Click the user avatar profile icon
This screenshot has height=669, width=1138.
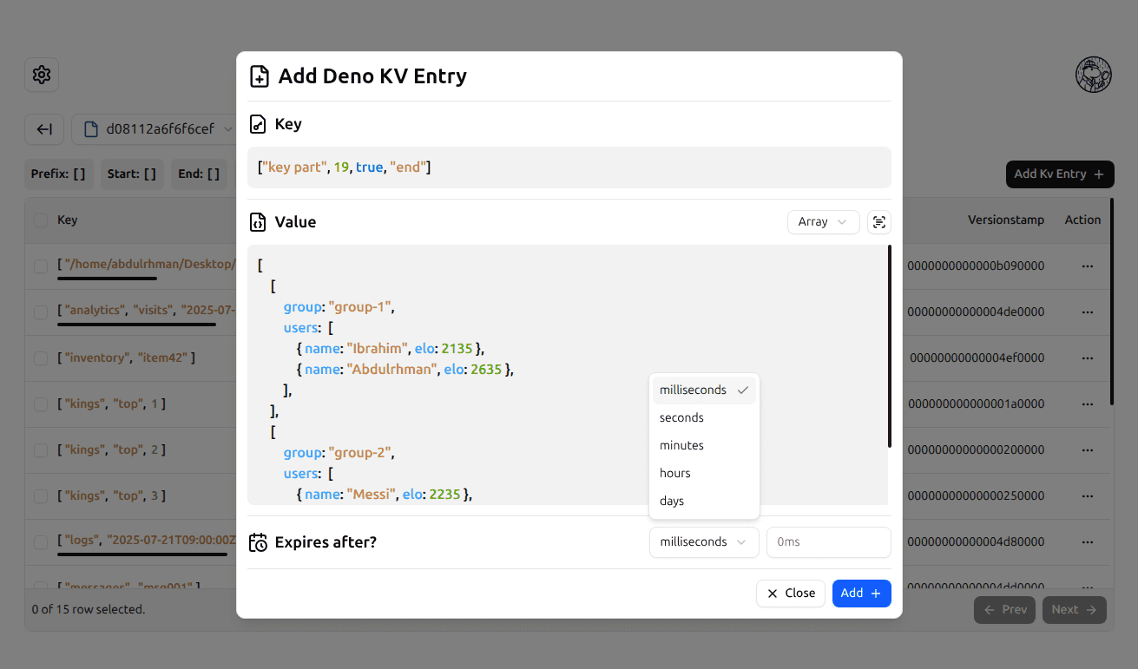pyautogui.click(x=1094, y=75)
